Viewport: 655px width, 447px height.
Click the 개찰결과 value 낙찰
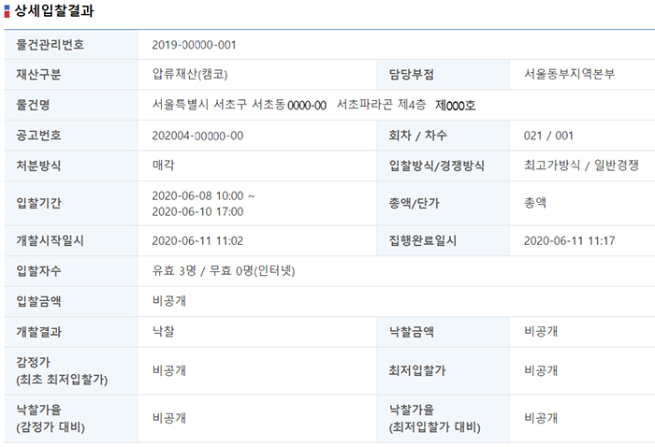click(x=164, y=331)
